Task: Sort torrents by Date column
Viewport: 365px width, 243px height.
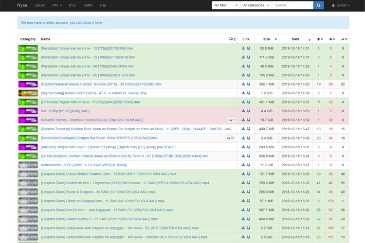Action: coord(295,39)
